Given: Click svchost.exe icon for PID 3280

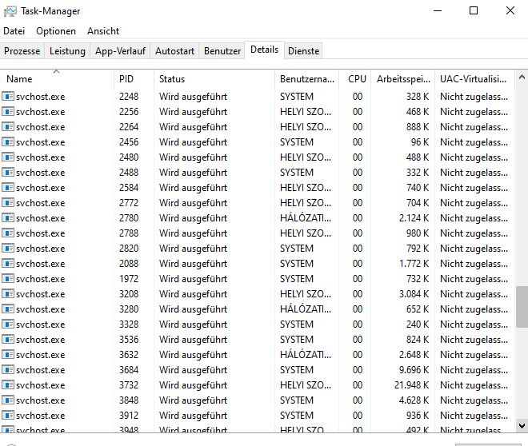Looking at the screenshot, I should (8, 309).
